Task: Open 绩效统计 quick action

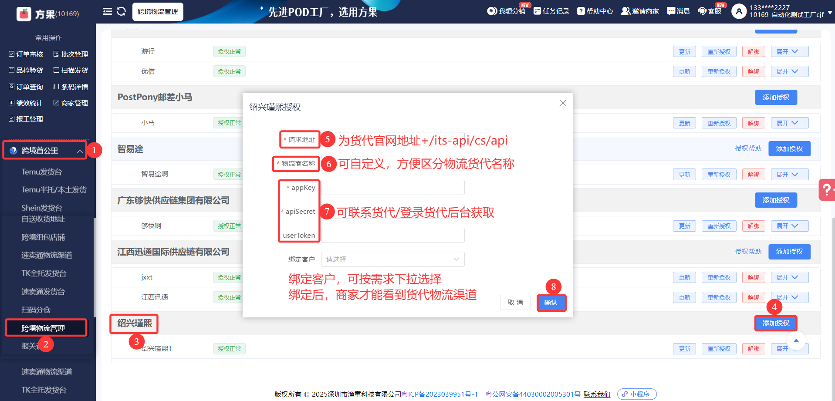Action: point(26,103)
